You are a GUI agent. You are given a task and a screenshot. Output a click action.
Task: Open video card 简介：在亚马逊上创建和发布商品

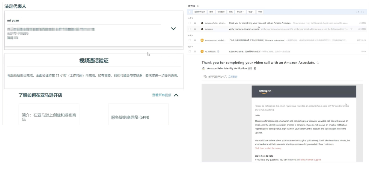click(49, 114)
